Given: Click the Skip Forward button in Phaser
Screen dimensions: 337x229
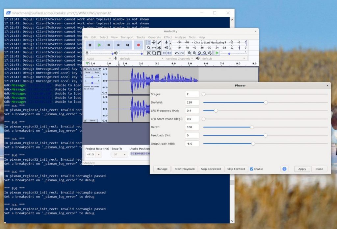Looking at the screenshot, I should (236, 169).
